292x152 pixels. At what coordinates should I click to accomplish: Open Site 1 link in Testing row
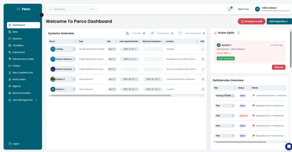[112, 49]
